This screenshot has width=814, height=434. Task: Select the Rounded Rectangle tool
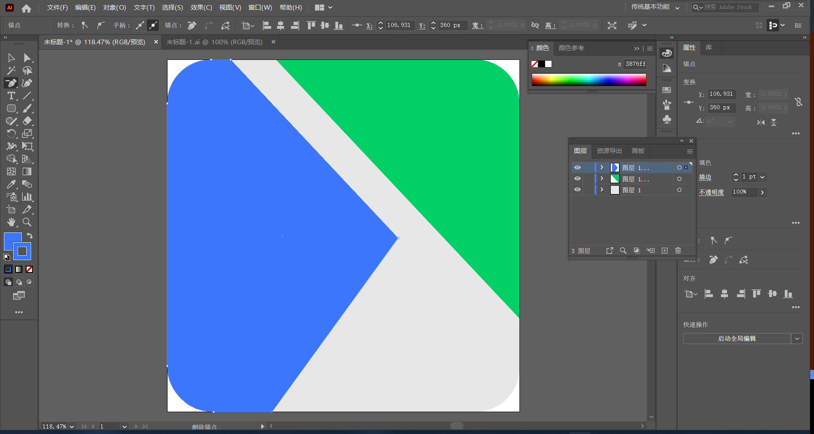click(11, 108)
